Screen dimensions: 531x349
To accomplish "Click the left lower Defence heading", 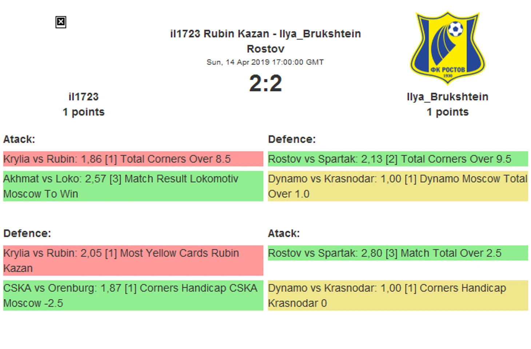I will (x=27, y=233).
